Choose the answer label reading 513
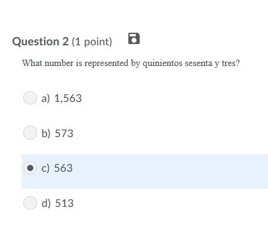Screen dimensions: 268x234 tap(64, 203)
